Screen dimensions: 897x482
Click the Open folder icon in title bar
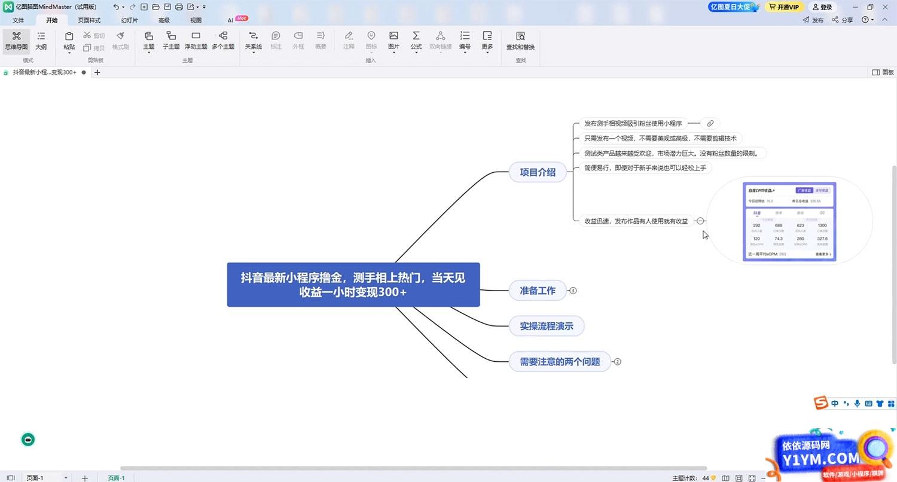(155, 7)
